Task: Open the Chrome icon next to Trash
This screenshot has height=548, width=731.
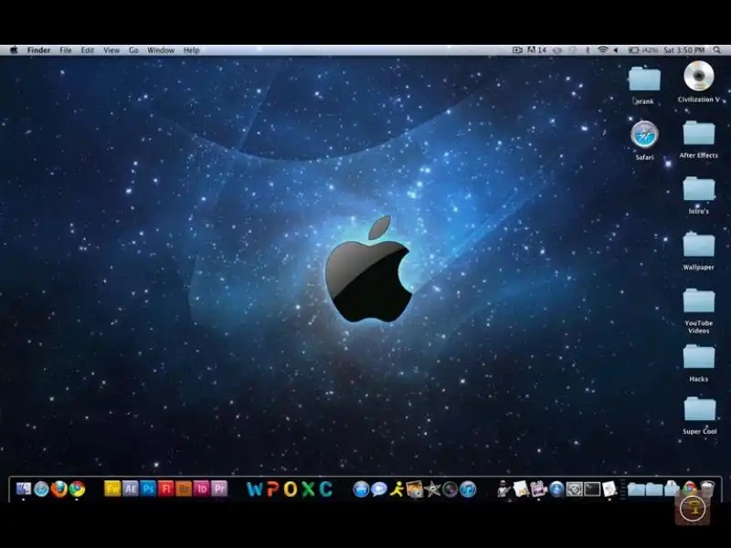Action: click(x=690, y=489)
